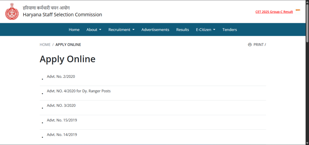Open the CET 2025 Group-C Result link
Screen dimensions: 309x145
[x=274, y=12]
